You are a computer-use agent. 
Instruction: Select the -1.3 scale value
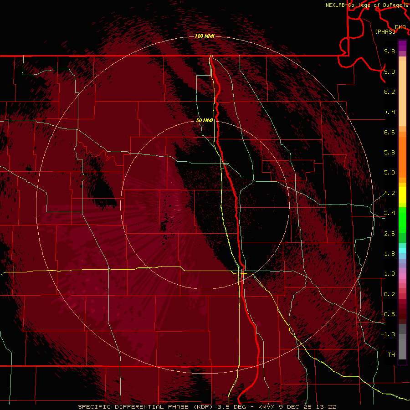tap(388, 334)
